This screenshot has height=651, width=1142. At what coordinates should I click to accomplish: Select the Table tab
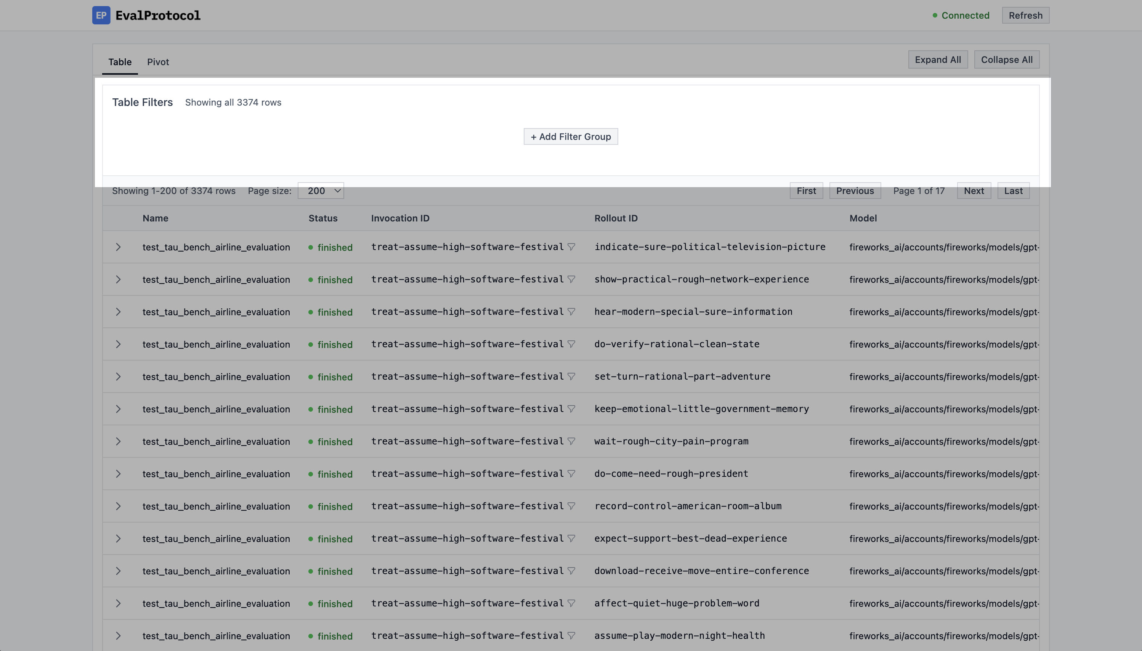[120, 62]
